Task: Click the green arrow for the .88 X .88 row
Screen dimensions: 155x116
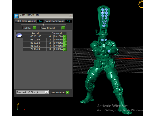Action: point(65,43)
